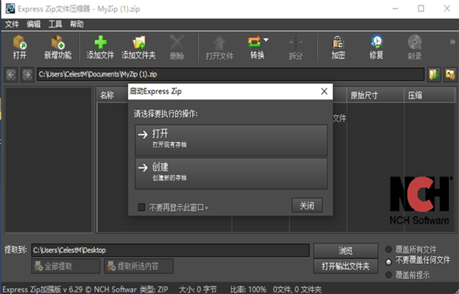Click the 打开输出文件夹 button
The height and width of the screenshot is (294, 459).
346,267
